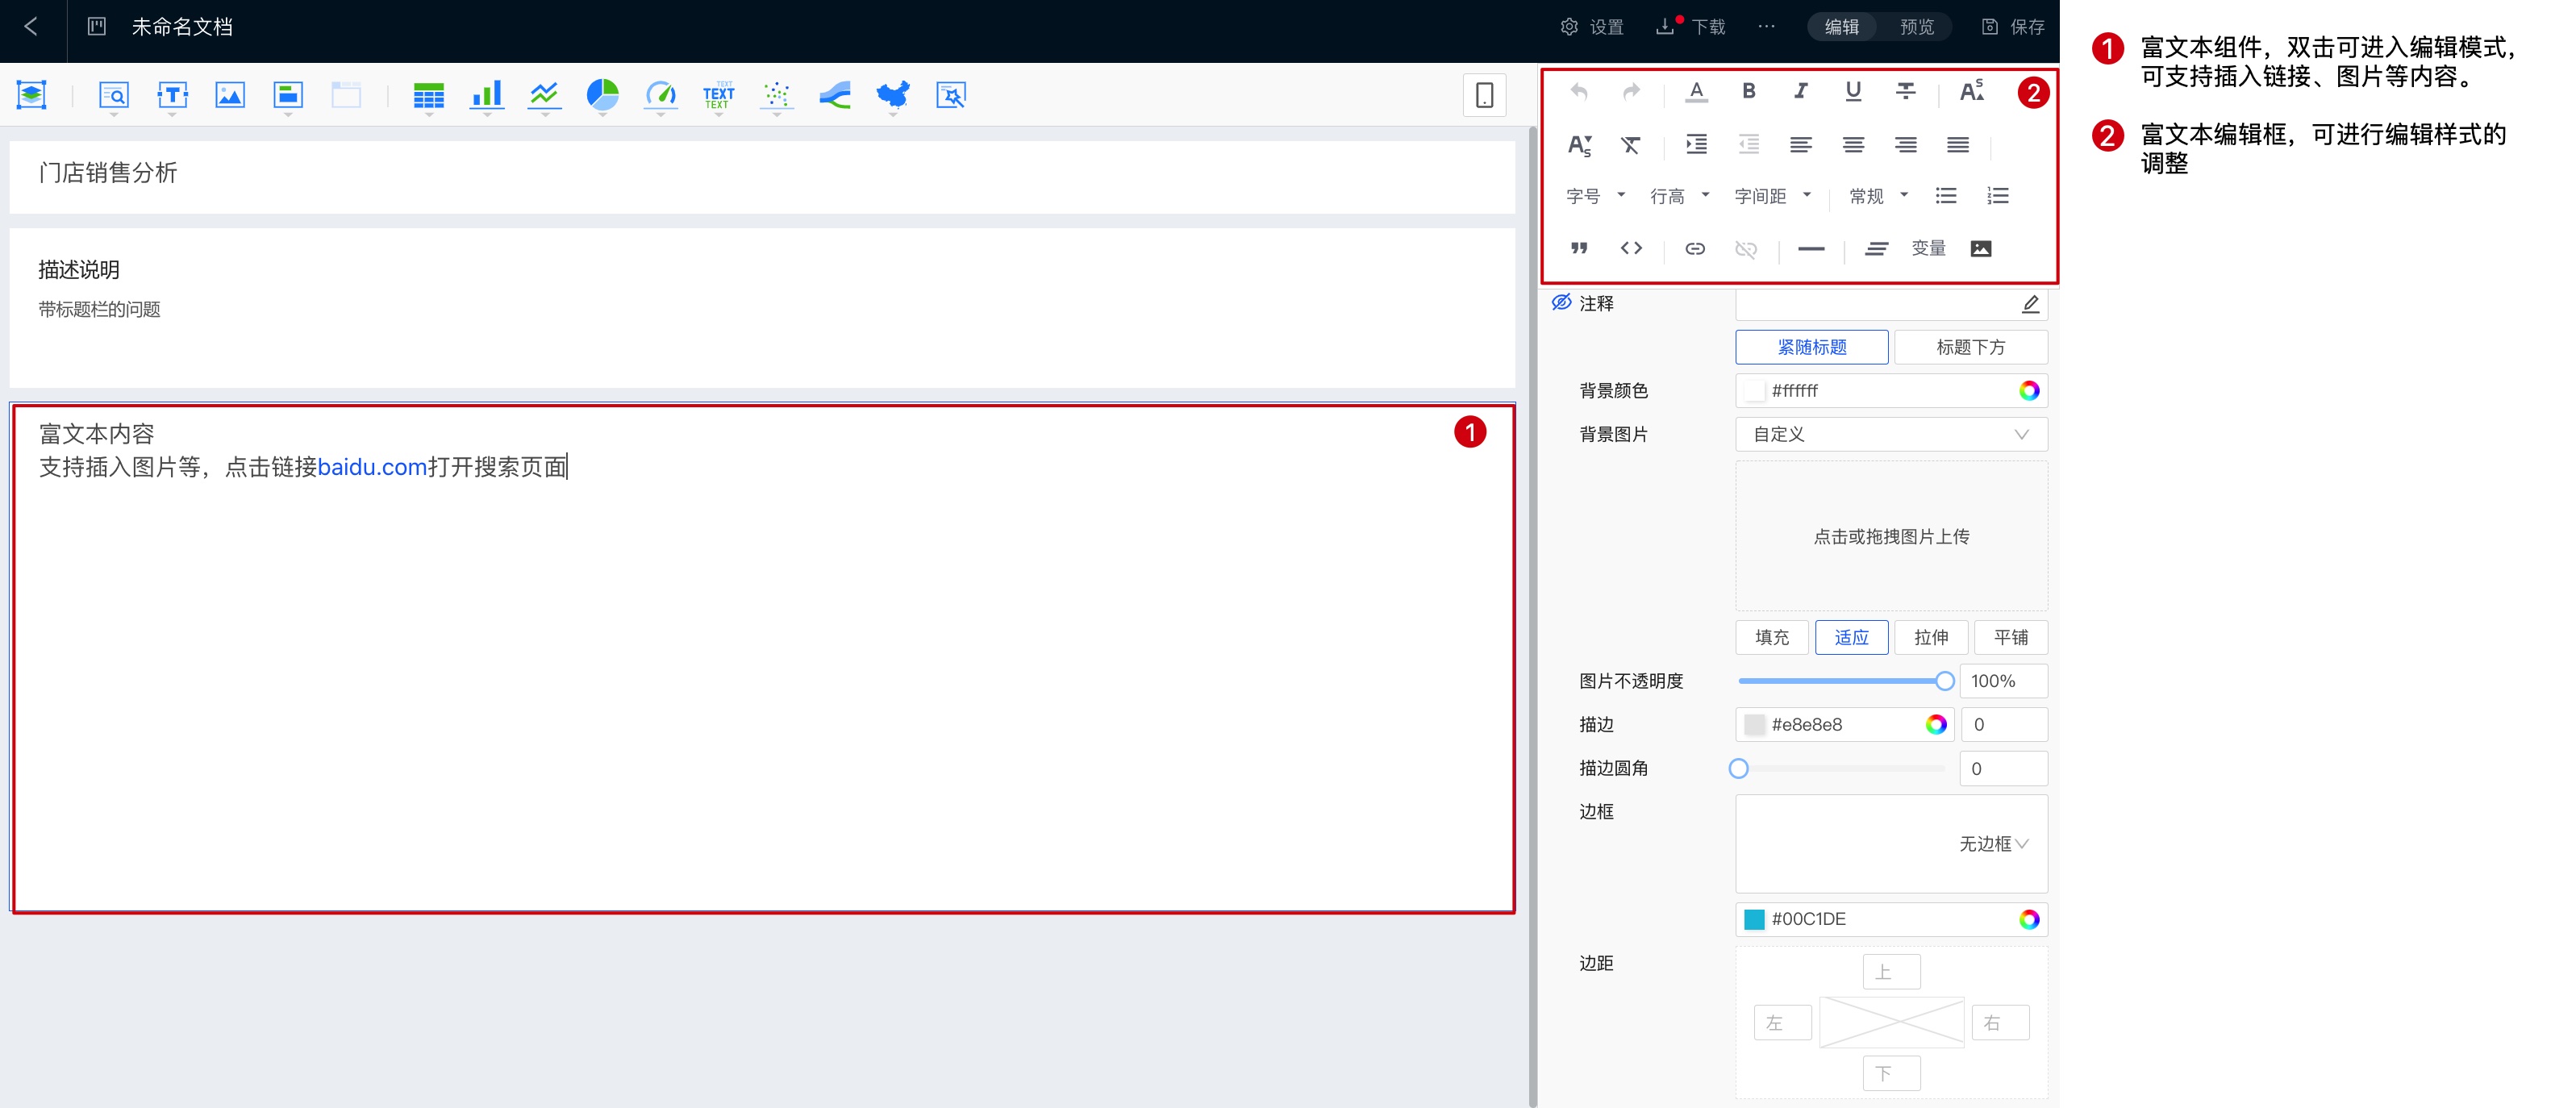Click the 保存 save button
This screenshot has height=1108, width=2576.
click(2013, 27)
